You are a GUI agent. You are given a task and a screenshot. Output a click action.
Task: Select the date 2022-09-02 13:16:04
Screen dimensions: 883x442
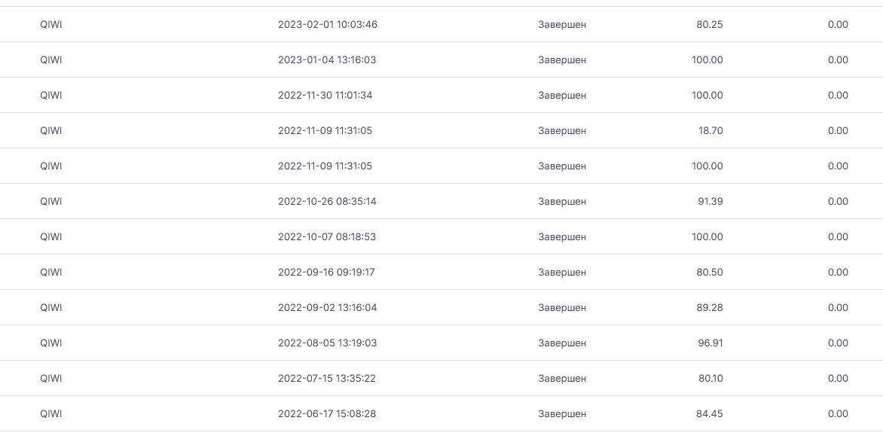327,308
